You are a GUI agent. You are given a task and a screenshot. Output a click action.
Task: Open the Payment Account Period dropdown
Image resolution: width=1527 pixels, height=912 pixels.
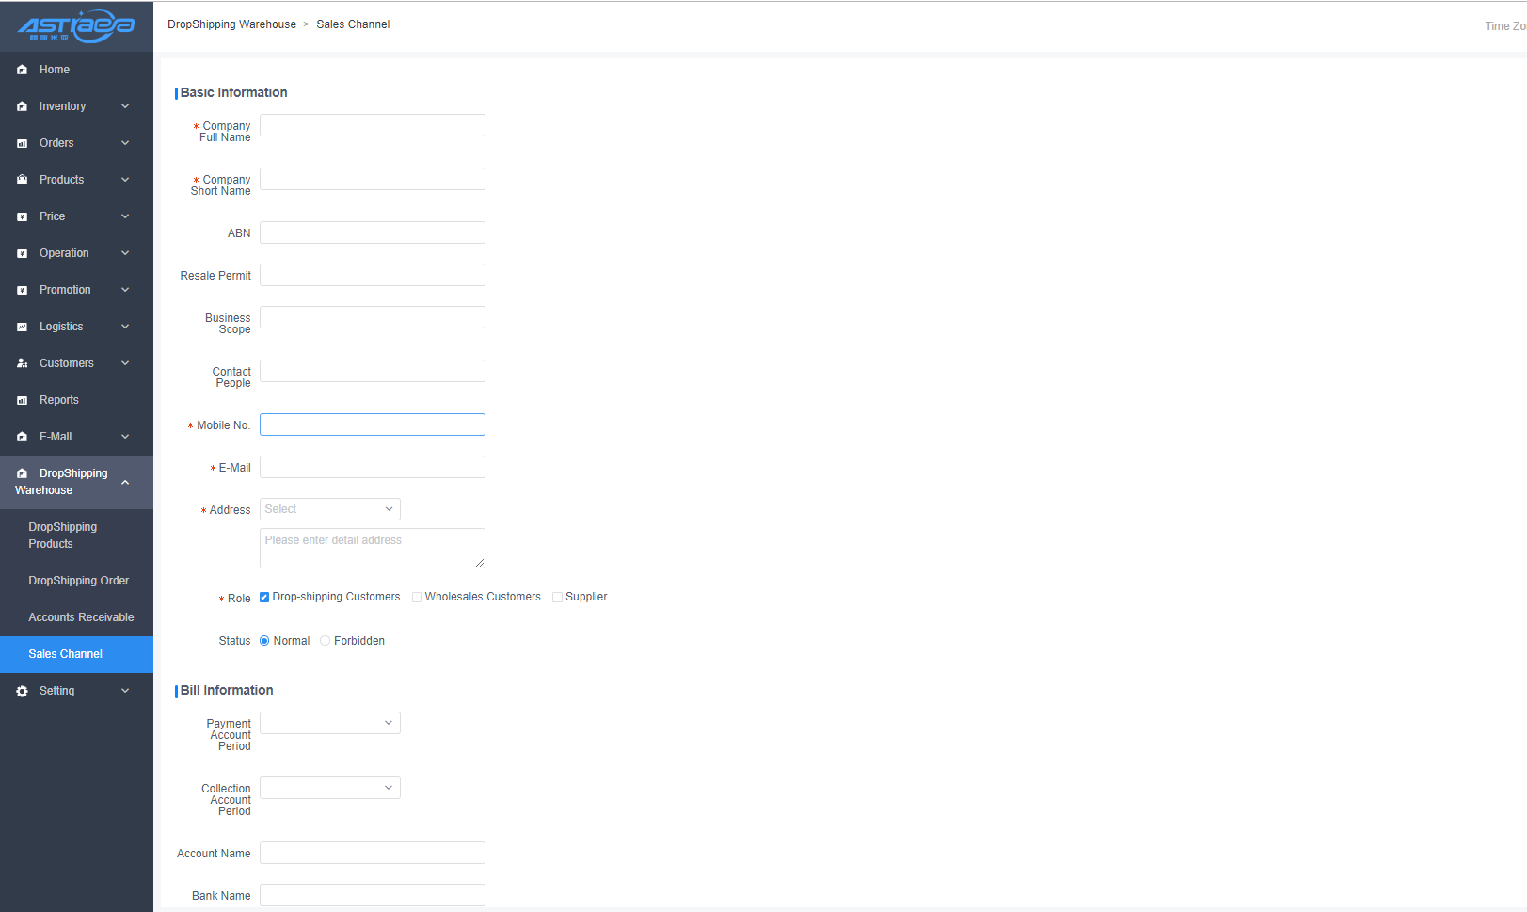pyautogui.click(x=329, y=723)
